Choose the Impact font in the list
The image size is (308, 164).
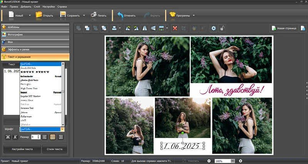(x=41, y=92)
